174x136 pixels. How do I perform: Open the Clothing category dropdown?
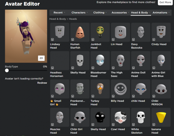(x=100, y=12)
